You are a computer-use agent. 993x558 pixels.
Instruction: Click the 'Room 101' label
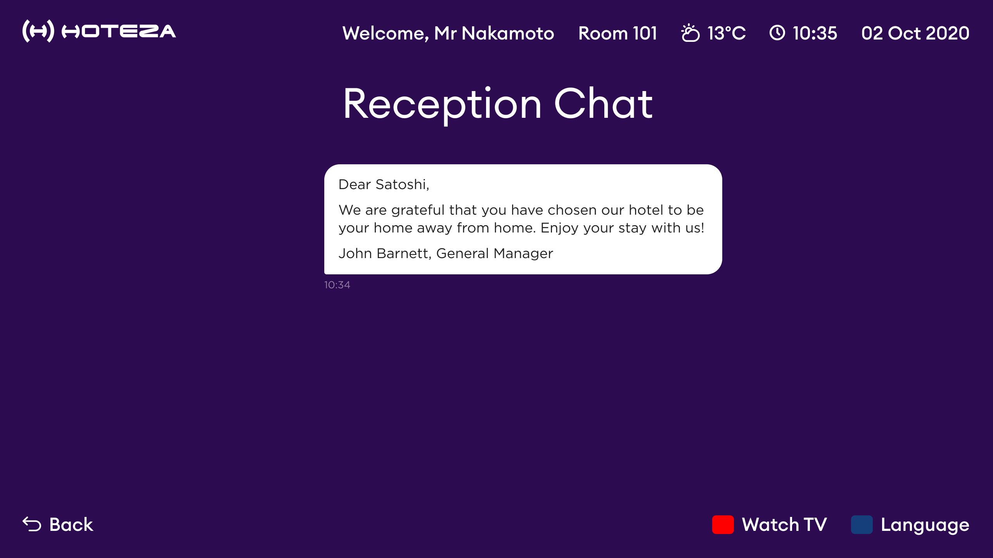[x=618, y=33]
